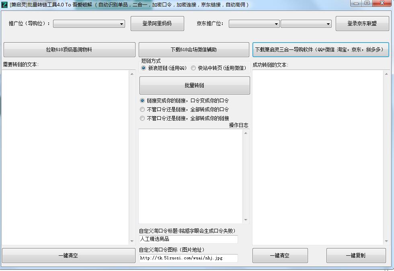Screen dimensions: 394x271
Task: Clear left panel with 一键清空
Action: pos(69,255)
